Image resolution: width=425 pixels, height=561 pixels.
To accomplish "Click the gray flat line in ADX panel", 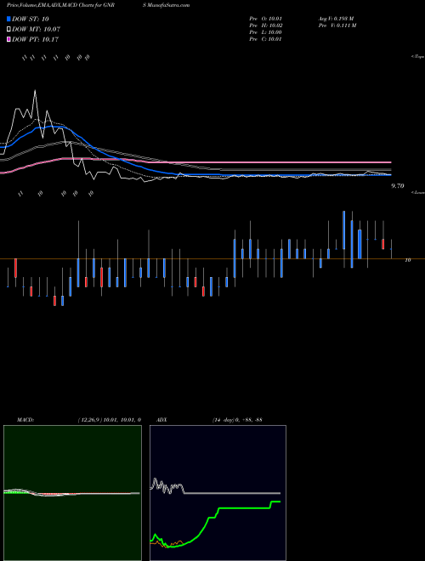I will (233, 493).
